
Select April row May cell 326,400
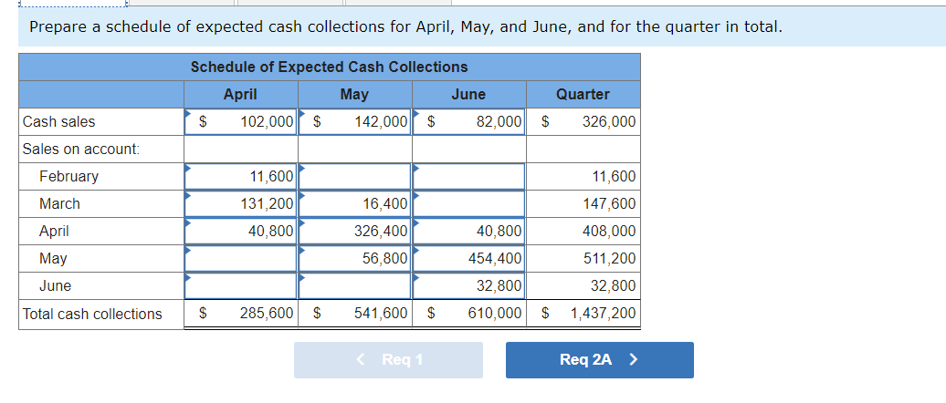[x=354, y=231]
